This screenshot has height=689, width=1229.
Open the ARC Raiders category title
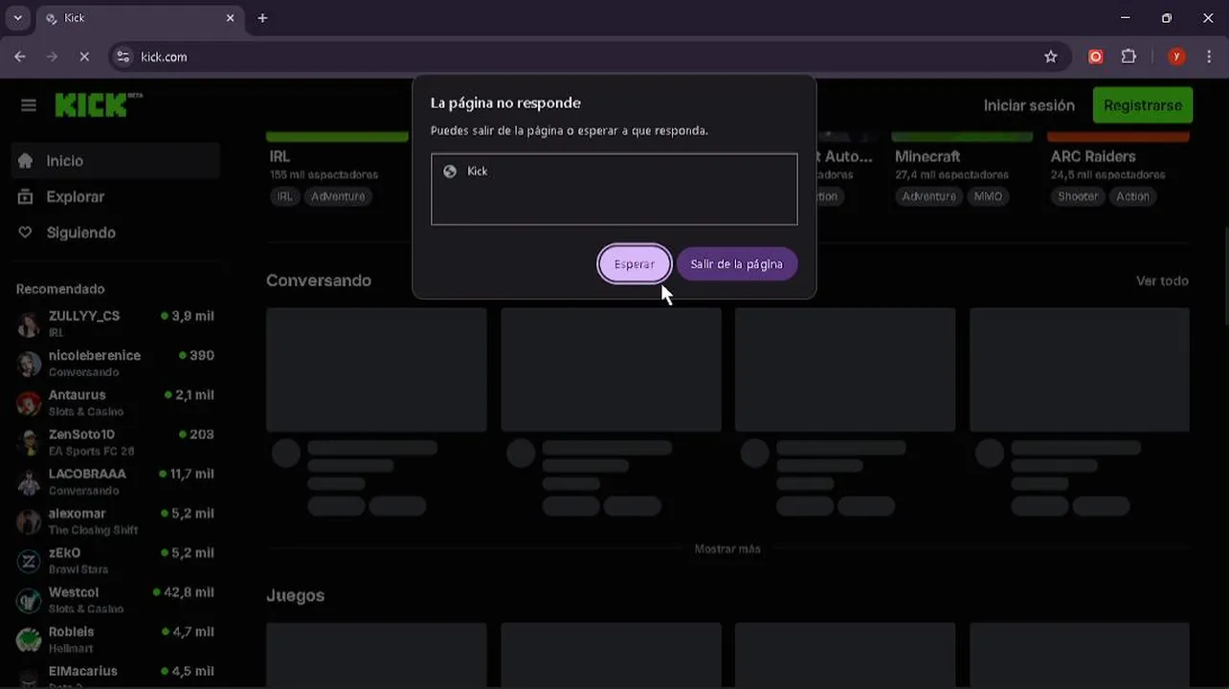click(x=1093, y=156)
